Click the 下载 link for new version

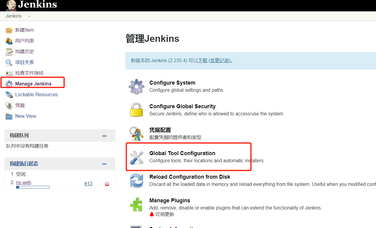[202, 61]
